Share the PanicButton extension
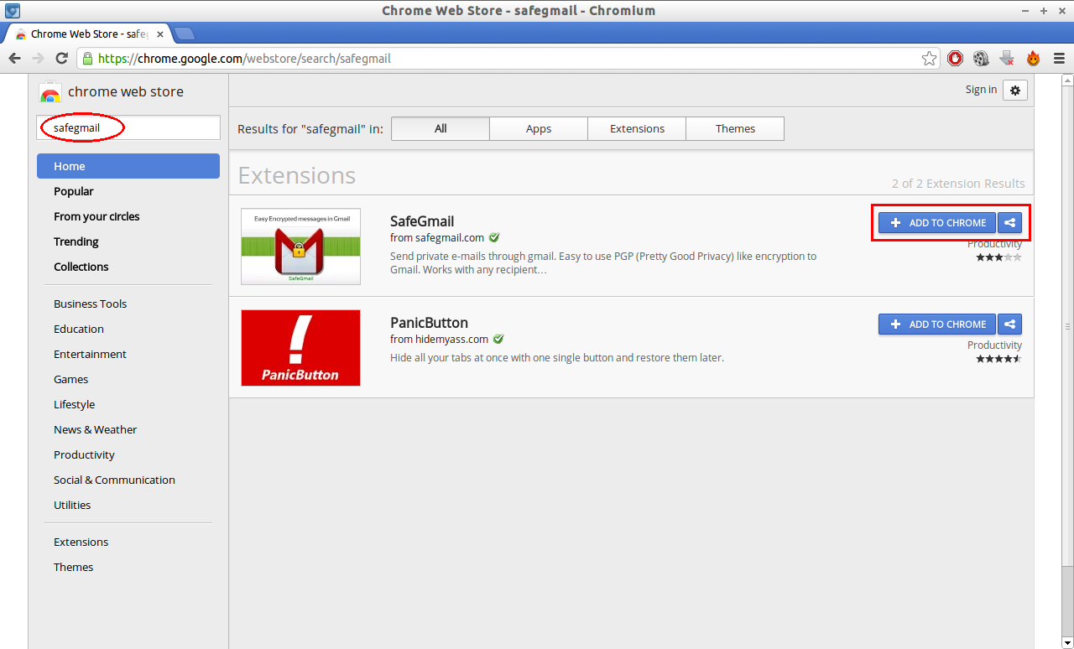The width and height of the screenshot is (1074, 649). 1010,324
